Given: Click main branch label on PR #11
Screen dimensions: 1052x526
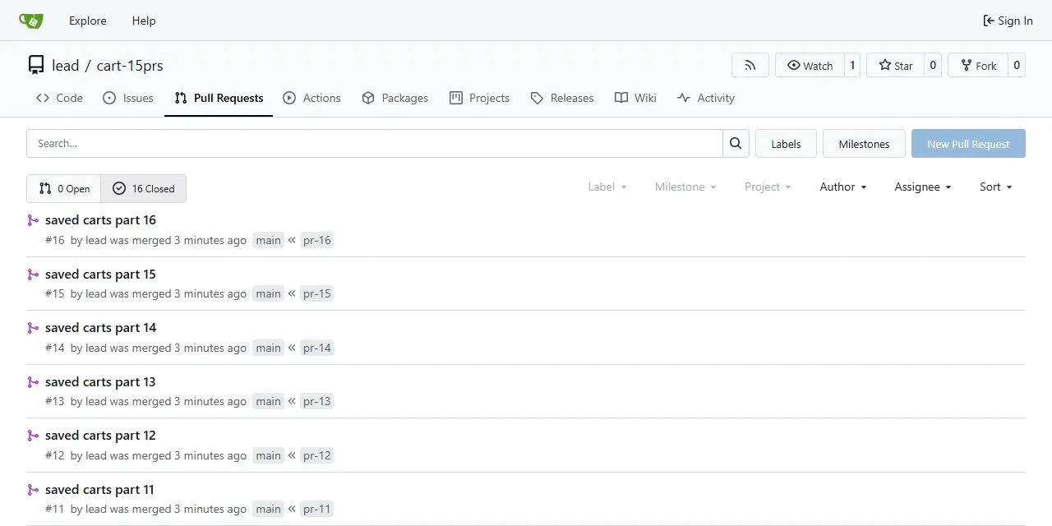Looking at the screenshot, I should click(268, 509).
